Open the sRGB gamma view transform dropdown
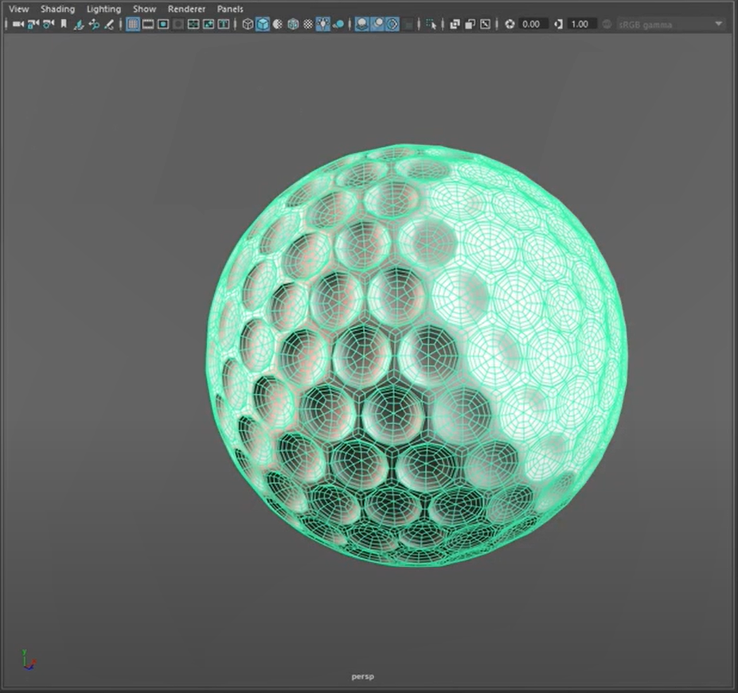Viewport: 738px width, 693px height. tap(671, 25)
